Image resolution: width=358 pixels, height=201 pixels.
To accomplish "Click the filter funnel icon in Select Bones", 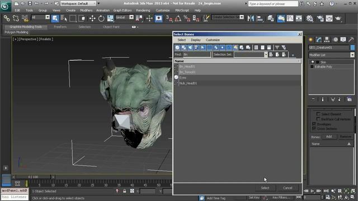I will click(x=277, y=47).
